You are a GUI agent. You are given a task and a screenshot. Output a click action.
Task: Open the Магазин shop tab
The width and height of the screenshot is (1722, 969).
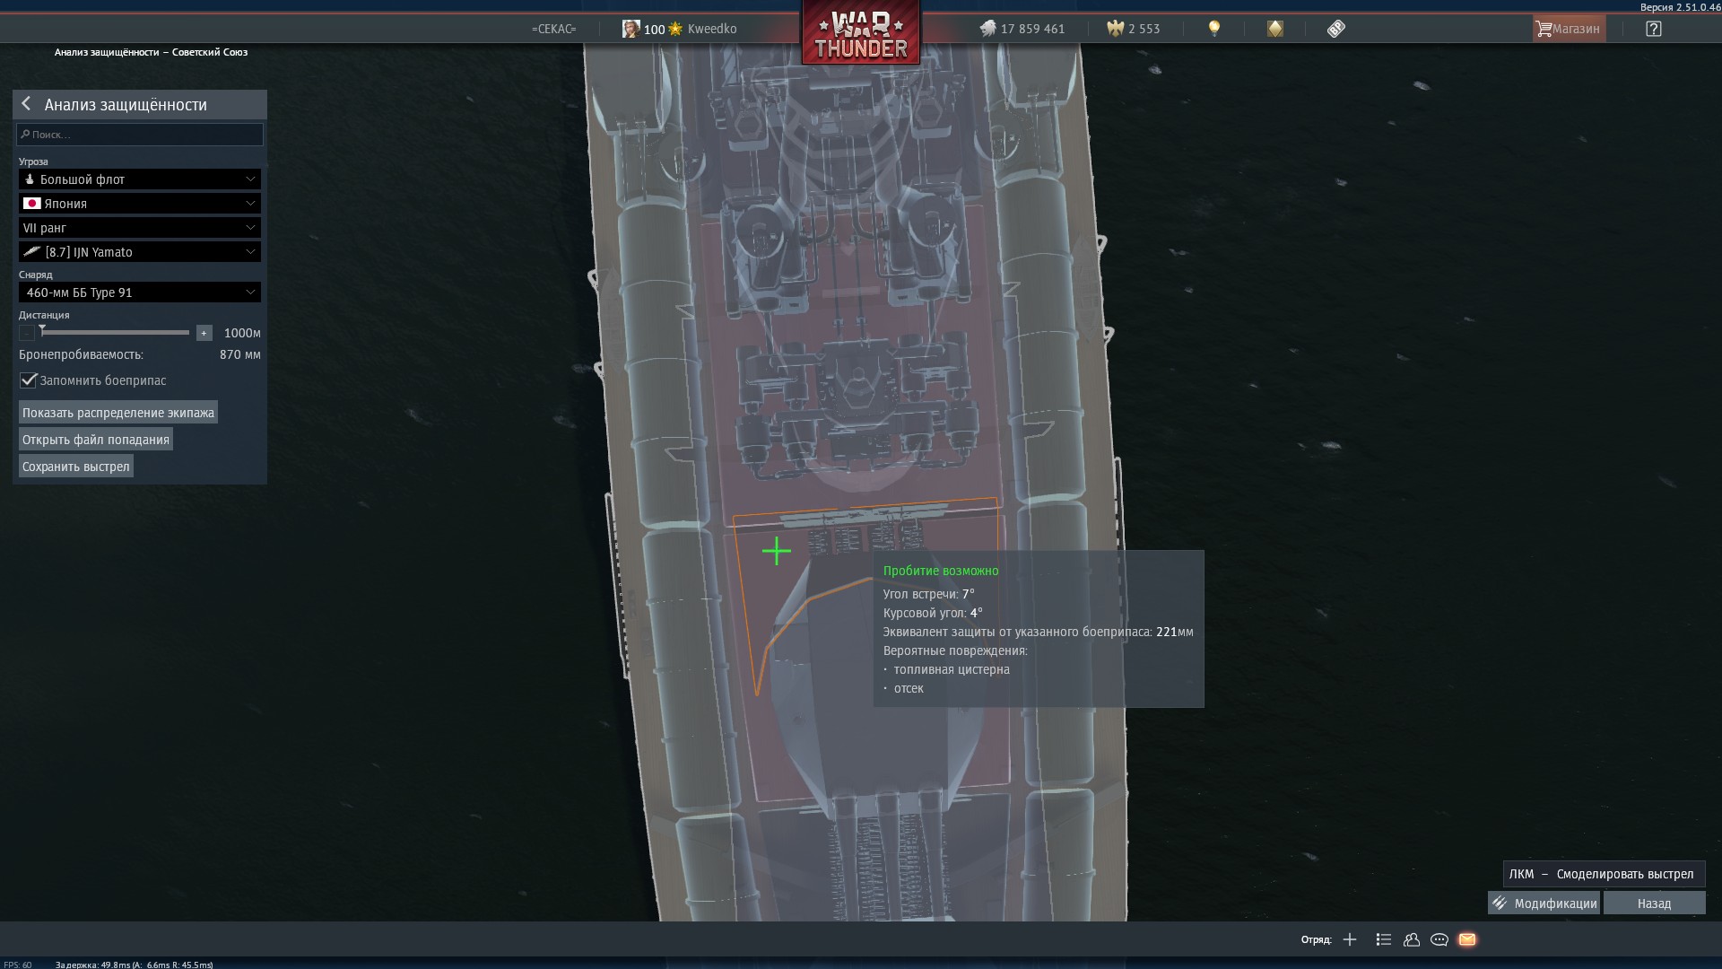1568,29
